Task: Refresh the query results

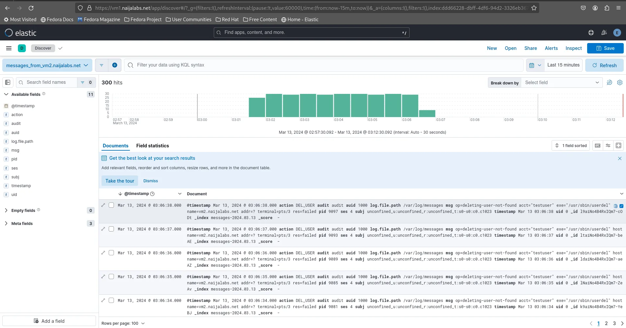Action: [604, 65]
